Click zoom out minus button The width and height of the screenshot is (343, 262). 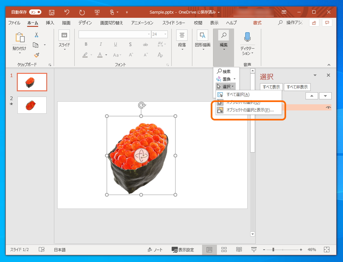[264, 250]
